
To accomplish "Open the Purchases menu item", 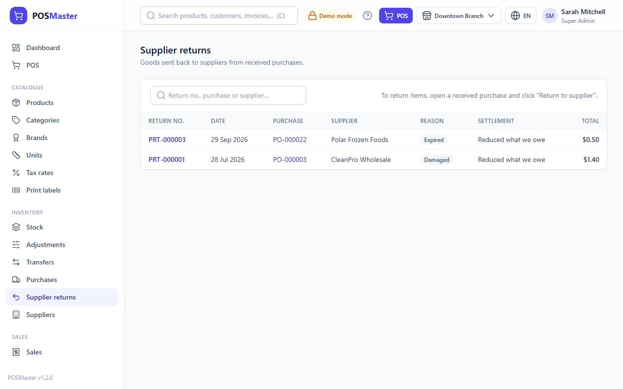I will coord(62,280).
